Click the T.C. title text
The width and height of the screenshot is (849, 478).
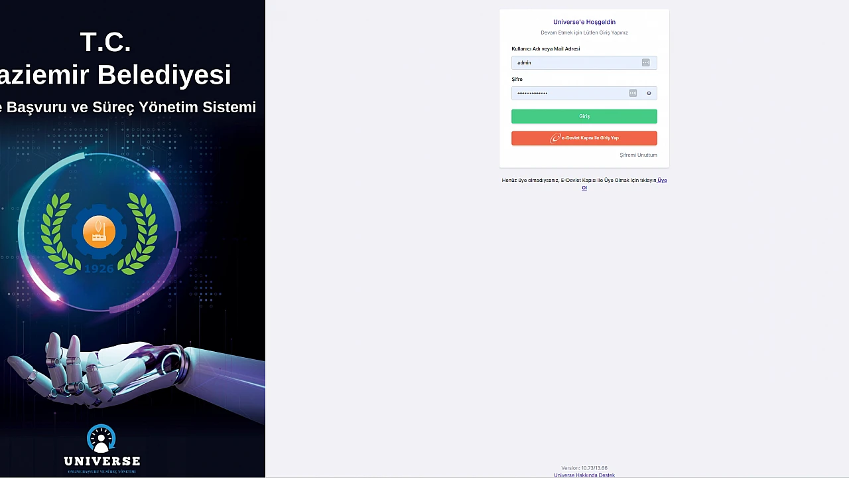pyautogui.click(x=105, y=42)
